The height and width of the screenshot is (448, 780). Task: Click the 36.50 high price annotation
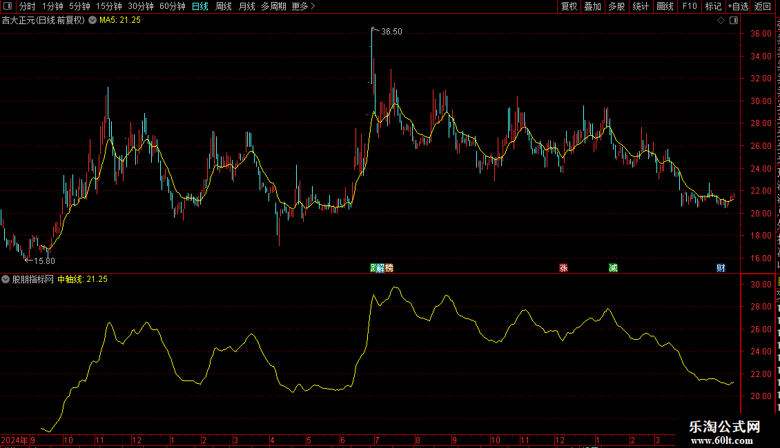tap(391, 32)
